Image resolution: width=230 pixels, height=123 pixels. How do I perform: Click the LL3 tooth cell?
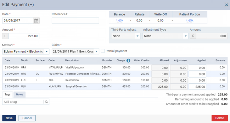(x=23, y=80)
